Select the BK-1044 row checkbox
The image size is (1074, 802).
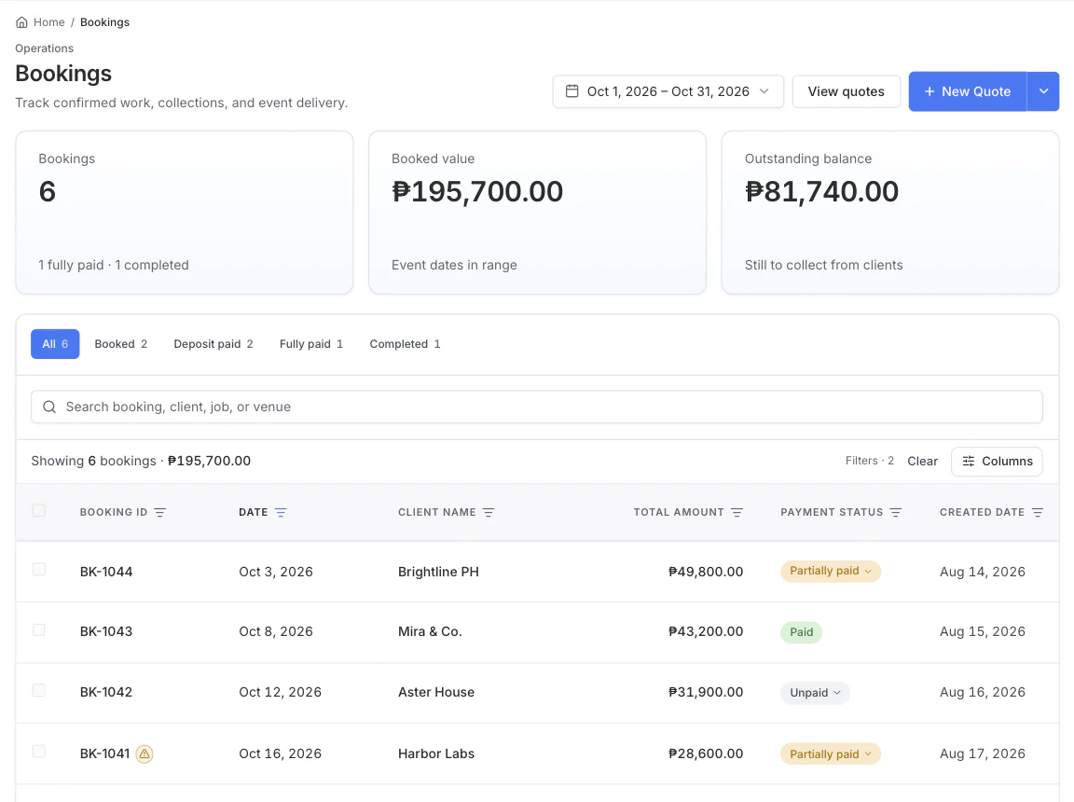(39, 569)
